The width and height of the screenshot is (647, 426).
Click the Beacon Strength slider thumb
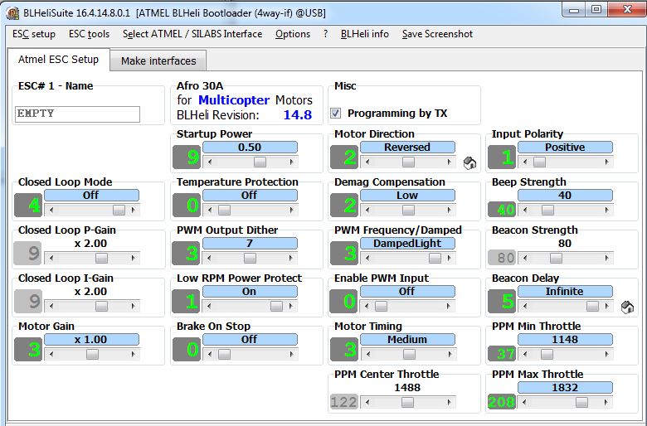tap(556, 258)
